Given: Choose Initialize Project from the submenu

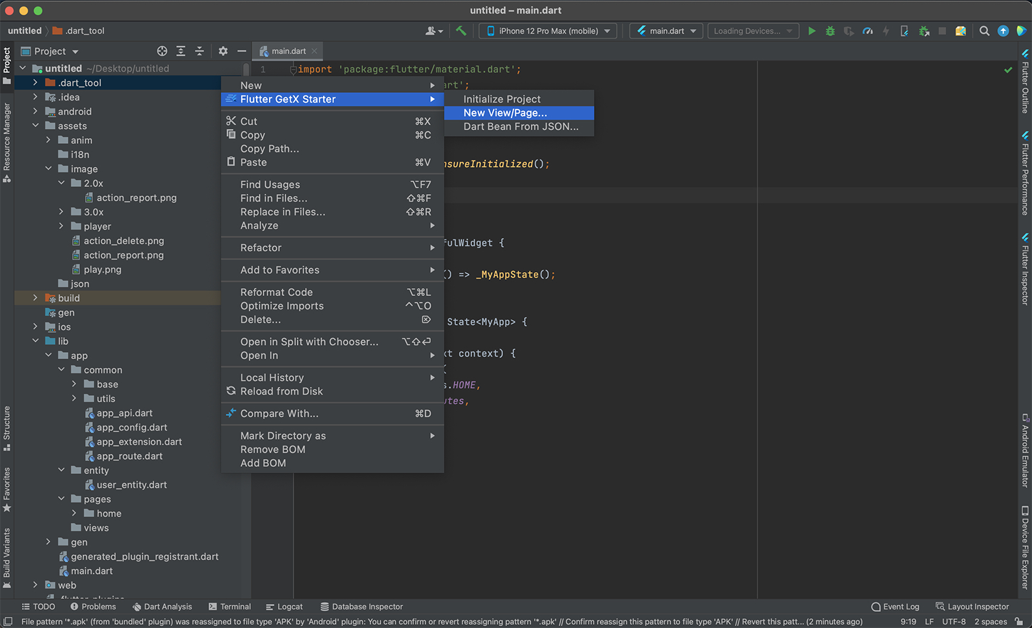Looking at the screenshot, I should click(x=519, y=99).
